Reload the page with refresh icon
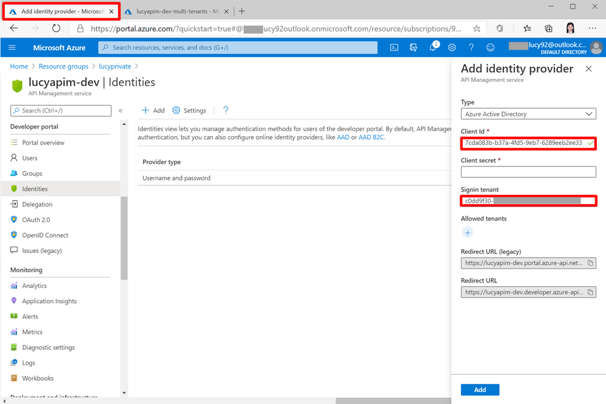Screen dimensions: 606x404 [x=56, y=28]
